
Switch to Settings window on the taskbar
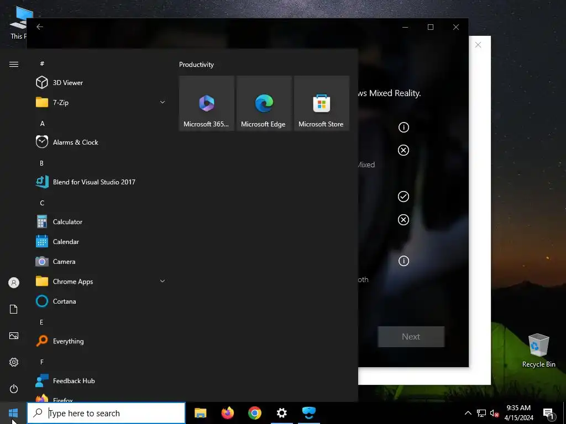pyautogui.click(x=281, y=413)
